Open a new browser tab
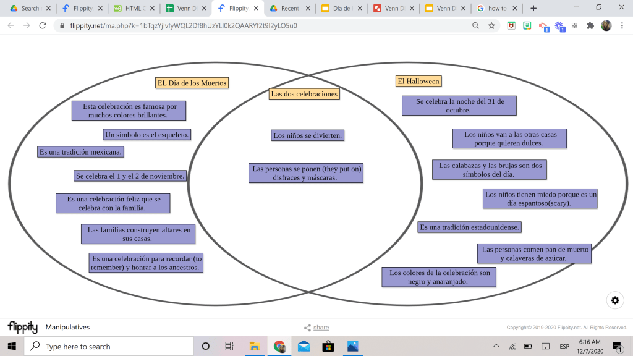The width and height of the screenshot is (633, 356). [533, 9]
